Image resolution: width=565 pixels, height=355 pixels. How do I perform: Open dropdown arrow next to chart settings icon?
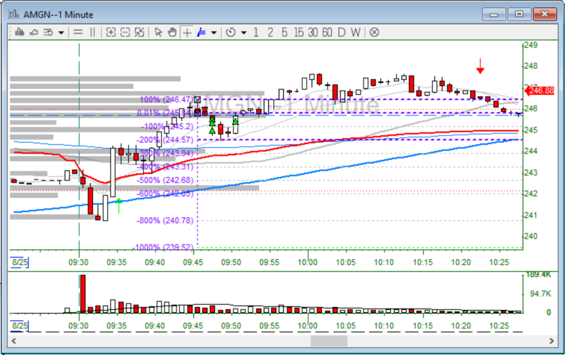coord(61,32)
